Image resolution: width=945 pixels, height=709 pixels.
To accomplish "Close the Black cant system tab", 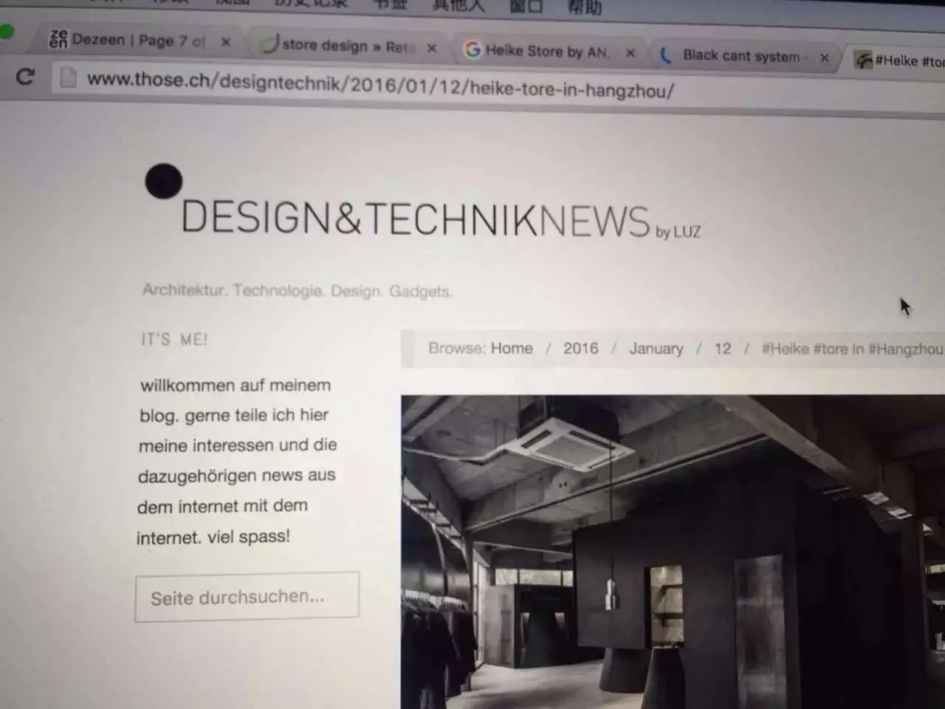I will (x=824, y=58).
